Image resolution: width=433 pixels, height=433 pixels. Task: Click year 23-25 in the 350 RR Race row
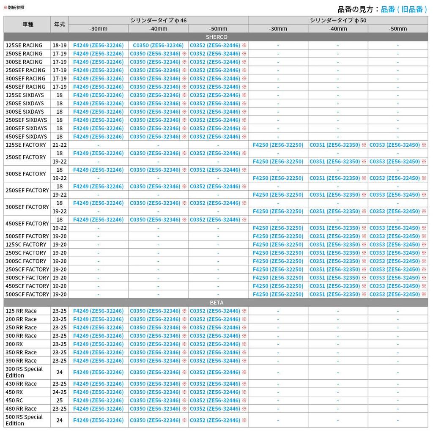point(59,352)
